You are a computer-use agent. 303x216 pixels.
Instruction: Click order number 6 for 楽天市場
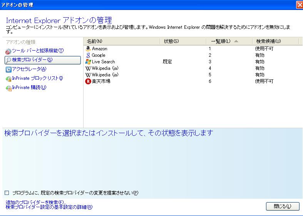pyautogui.click(x=210, y=81)
